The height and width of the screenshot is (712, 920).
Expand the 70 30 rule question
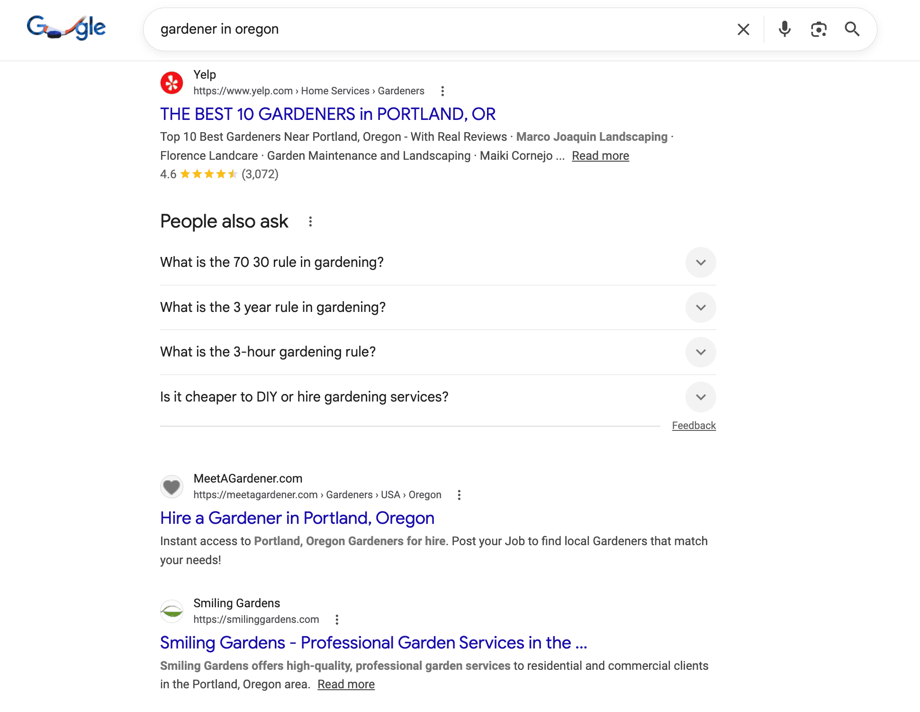coord(701,262)
